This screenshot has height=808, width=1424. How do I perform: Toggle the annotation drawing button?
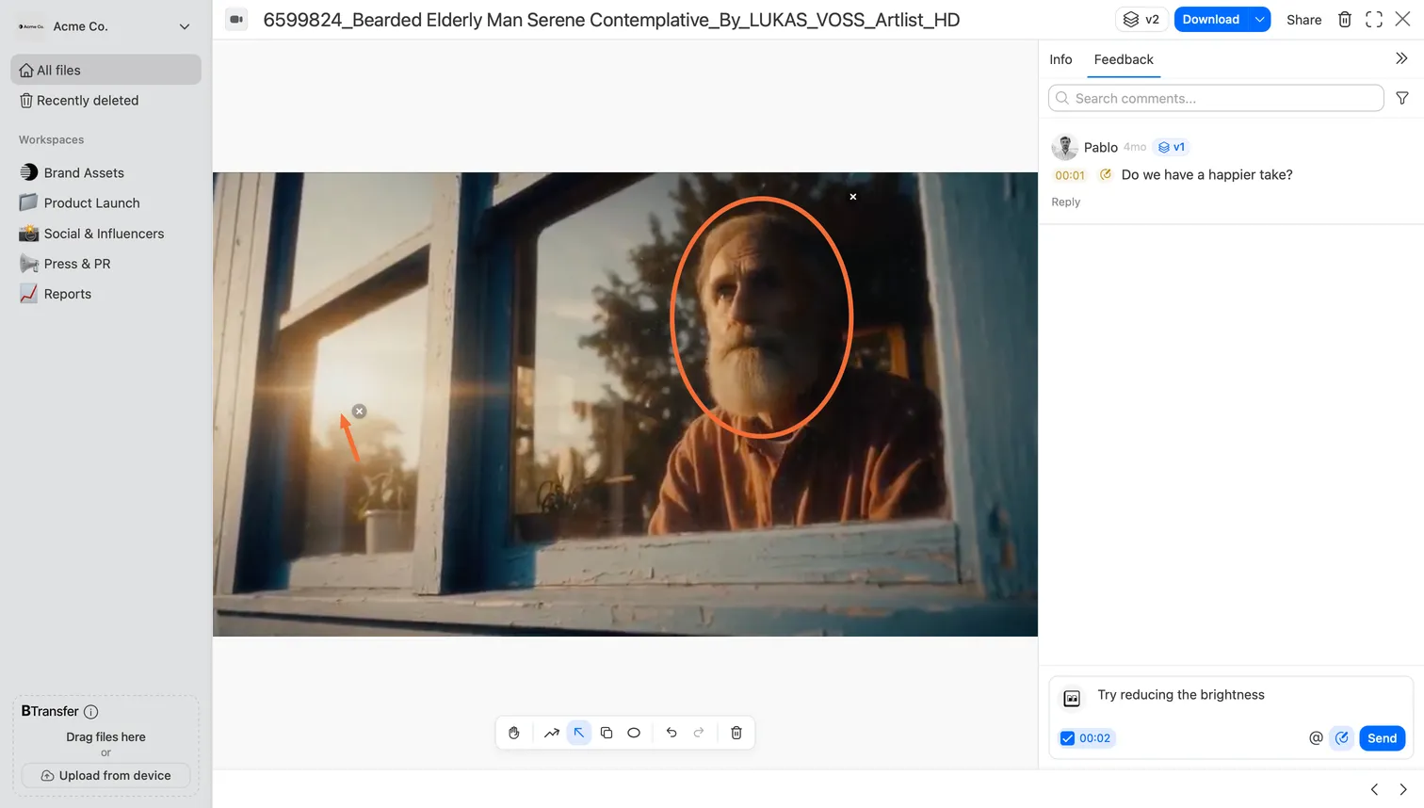1342,738
